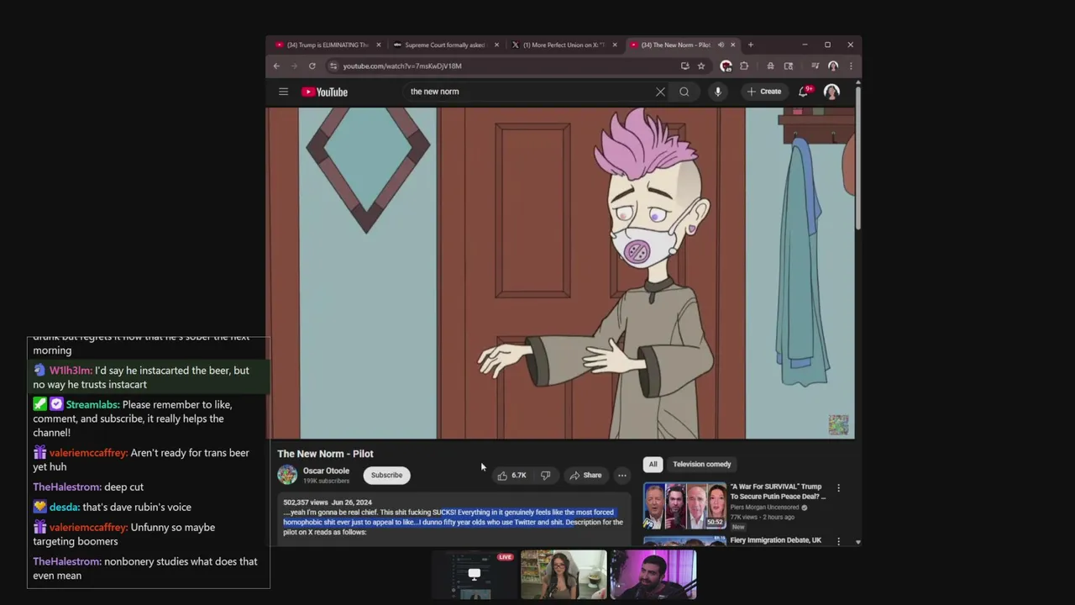Start voice search with the microphone

click(x=718, y=92)
